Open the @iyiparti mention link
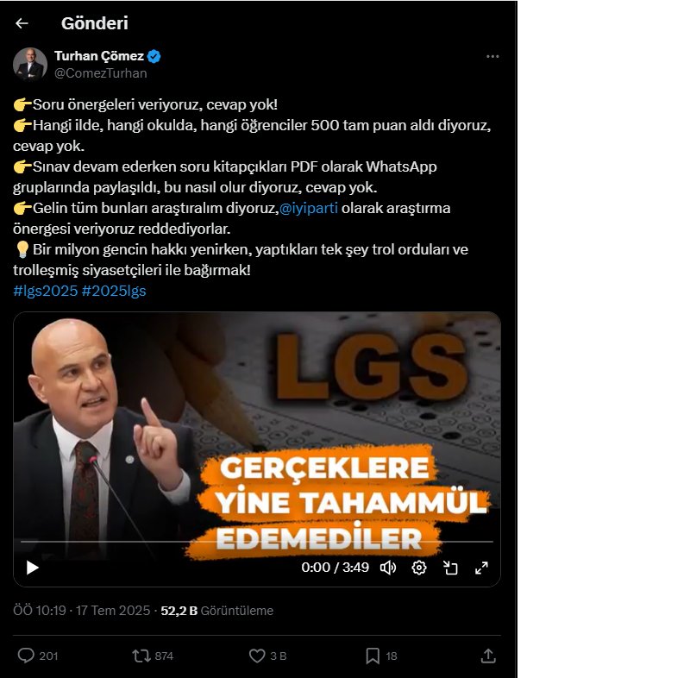The width and height of the screenshot is (690, 678). (309, 208)
